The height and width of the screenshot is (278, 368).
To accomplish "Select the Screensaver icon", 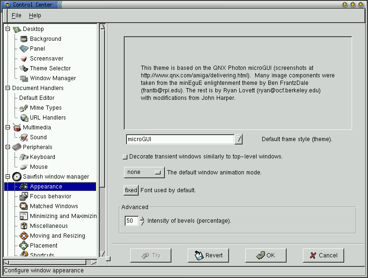I will (24, 59).
